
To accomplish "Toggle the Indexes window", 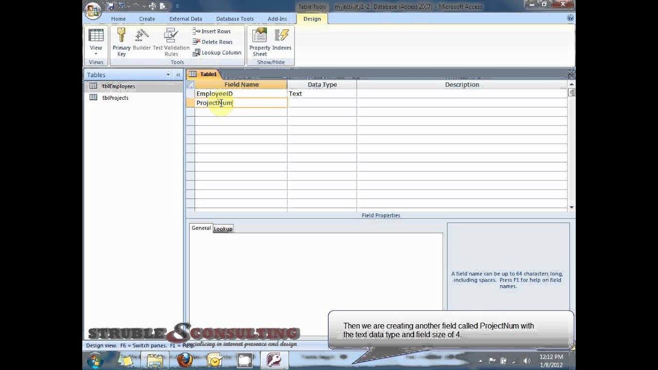I will click(282, 39).
